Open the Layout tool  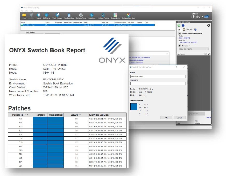[39, 16]
